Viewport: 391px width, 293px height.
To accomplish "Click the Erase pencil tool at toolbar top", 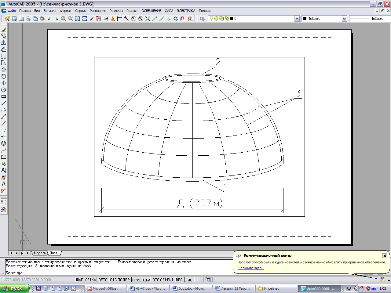I will click(x=4, y=29).
